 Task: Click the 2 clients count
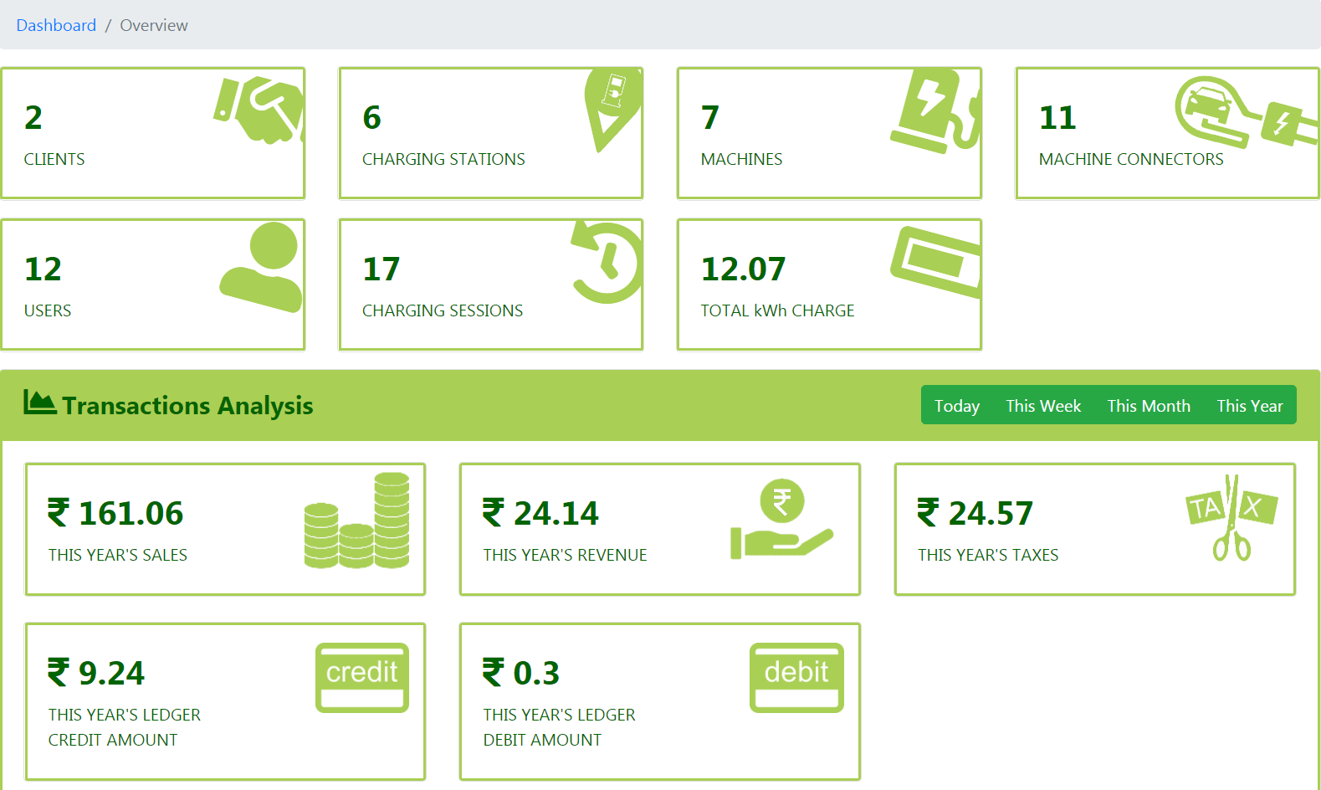click(33, 118)
